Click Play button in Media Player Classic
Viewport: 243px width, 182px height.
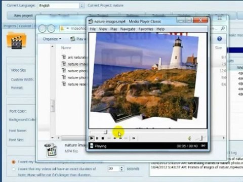(92, 138)
